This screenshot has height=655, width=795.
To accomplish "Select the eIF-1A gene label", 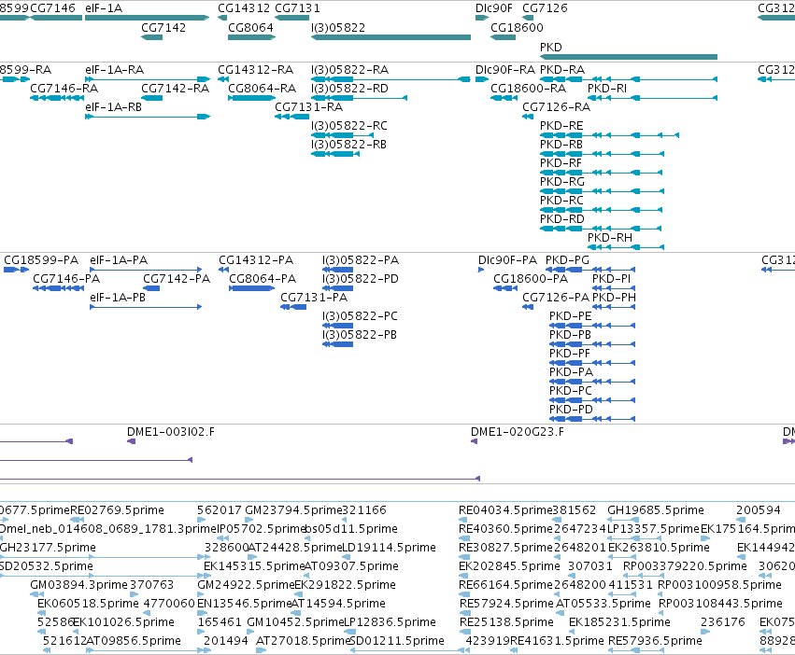I will (104, 8).
